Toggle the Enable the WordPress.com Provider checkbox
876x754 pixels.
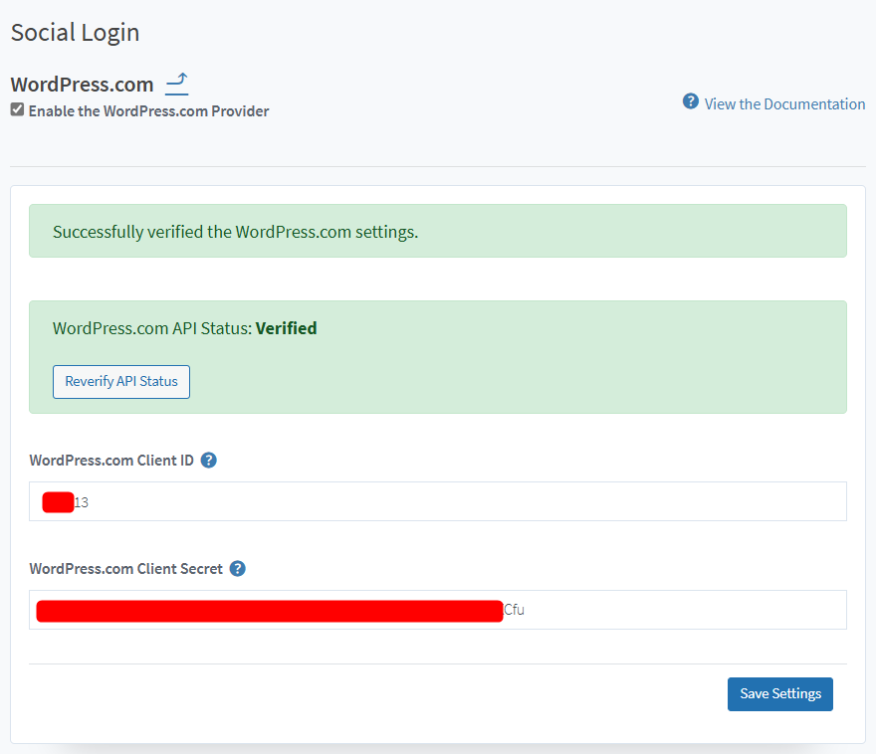pos(17,110)
